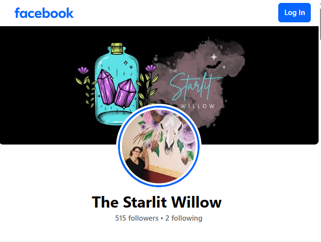Click the 515 followers link
This screenshot has width=321, height=242.
[137, 218]
